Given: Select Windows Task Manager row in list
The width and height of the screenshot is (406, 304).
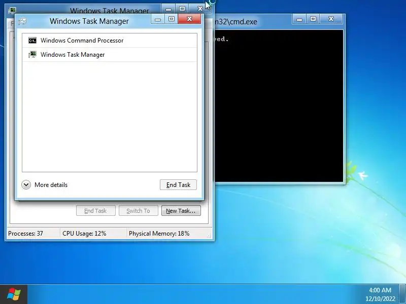Looking at the screenshot, I should coord(110,55).
